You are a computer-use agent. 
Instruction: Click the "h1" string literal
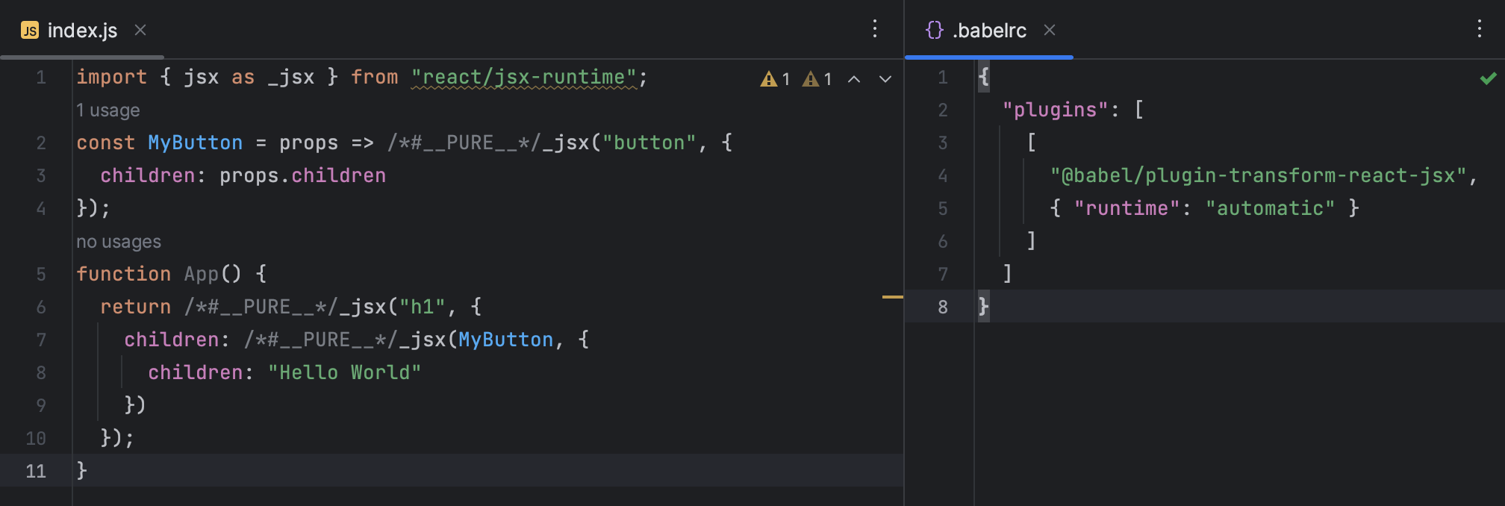(423, 307)
